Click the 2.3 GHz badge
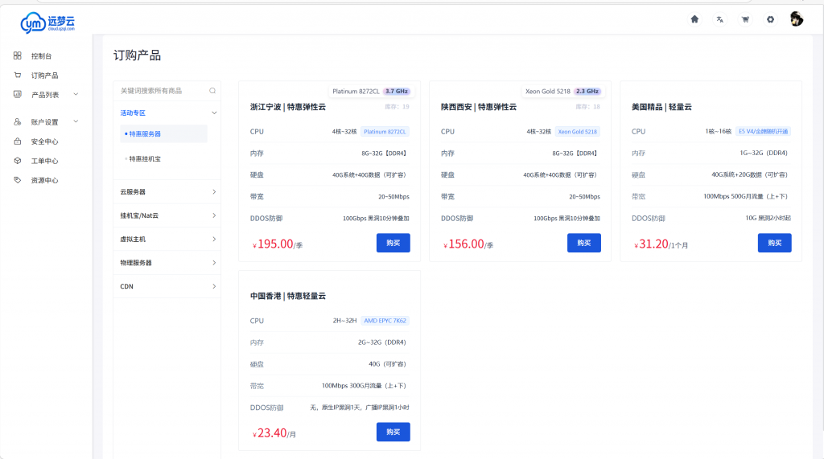 pos(587,92)
